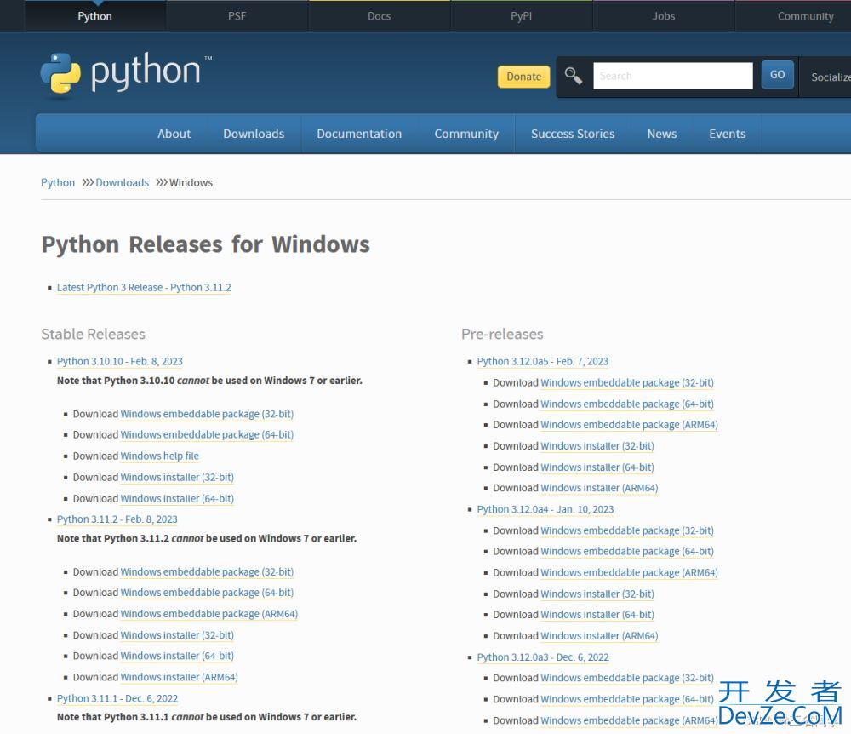Open the News navigation menu
Viewport: 851px width, 734px height.
coord(661,134)
